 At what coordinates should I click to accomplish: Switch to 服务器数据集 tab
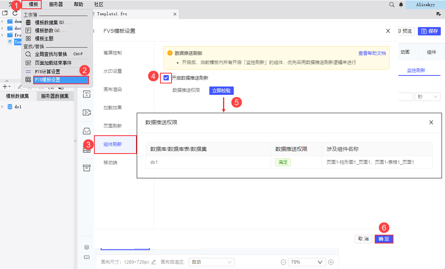coord(55,96)
